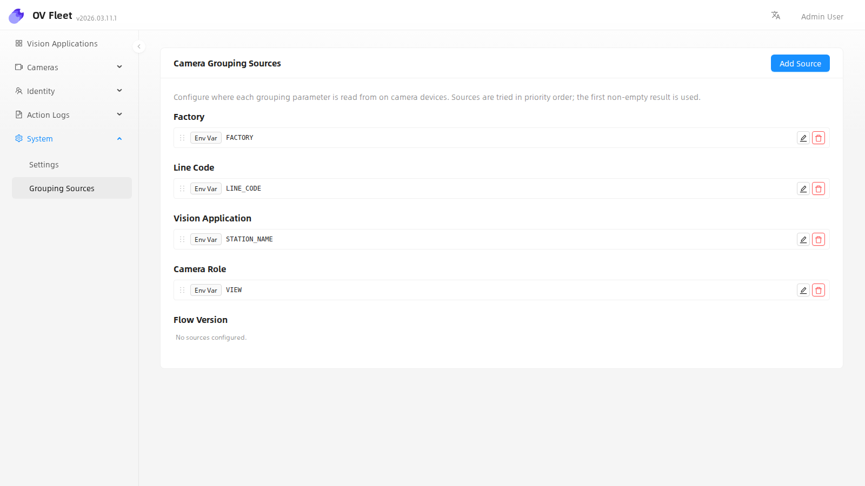Click the OV Fleet title text

click(x=52, y=16)
